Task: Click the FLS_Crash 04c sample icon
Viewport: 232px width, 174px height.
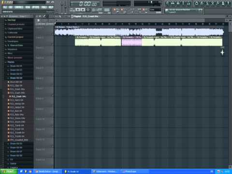Action: pyautogui.click(x=10, y=97)
